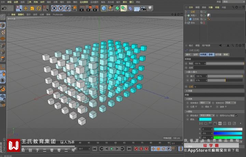Add a Camera object

pyautogui.click(x=143, y=8)
